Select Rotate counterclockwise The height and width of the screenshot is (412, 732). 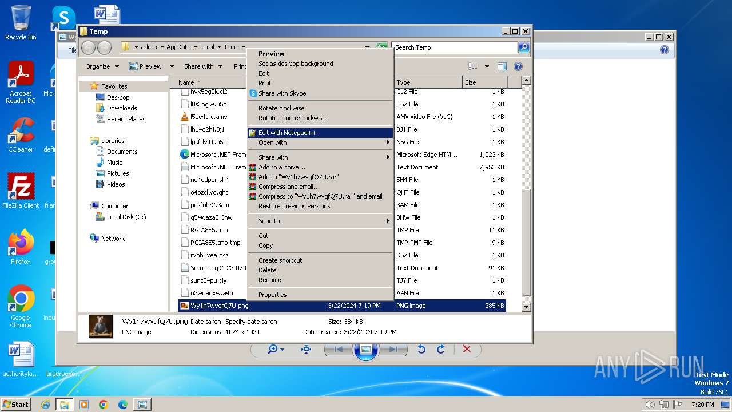(x=320, y=118)
